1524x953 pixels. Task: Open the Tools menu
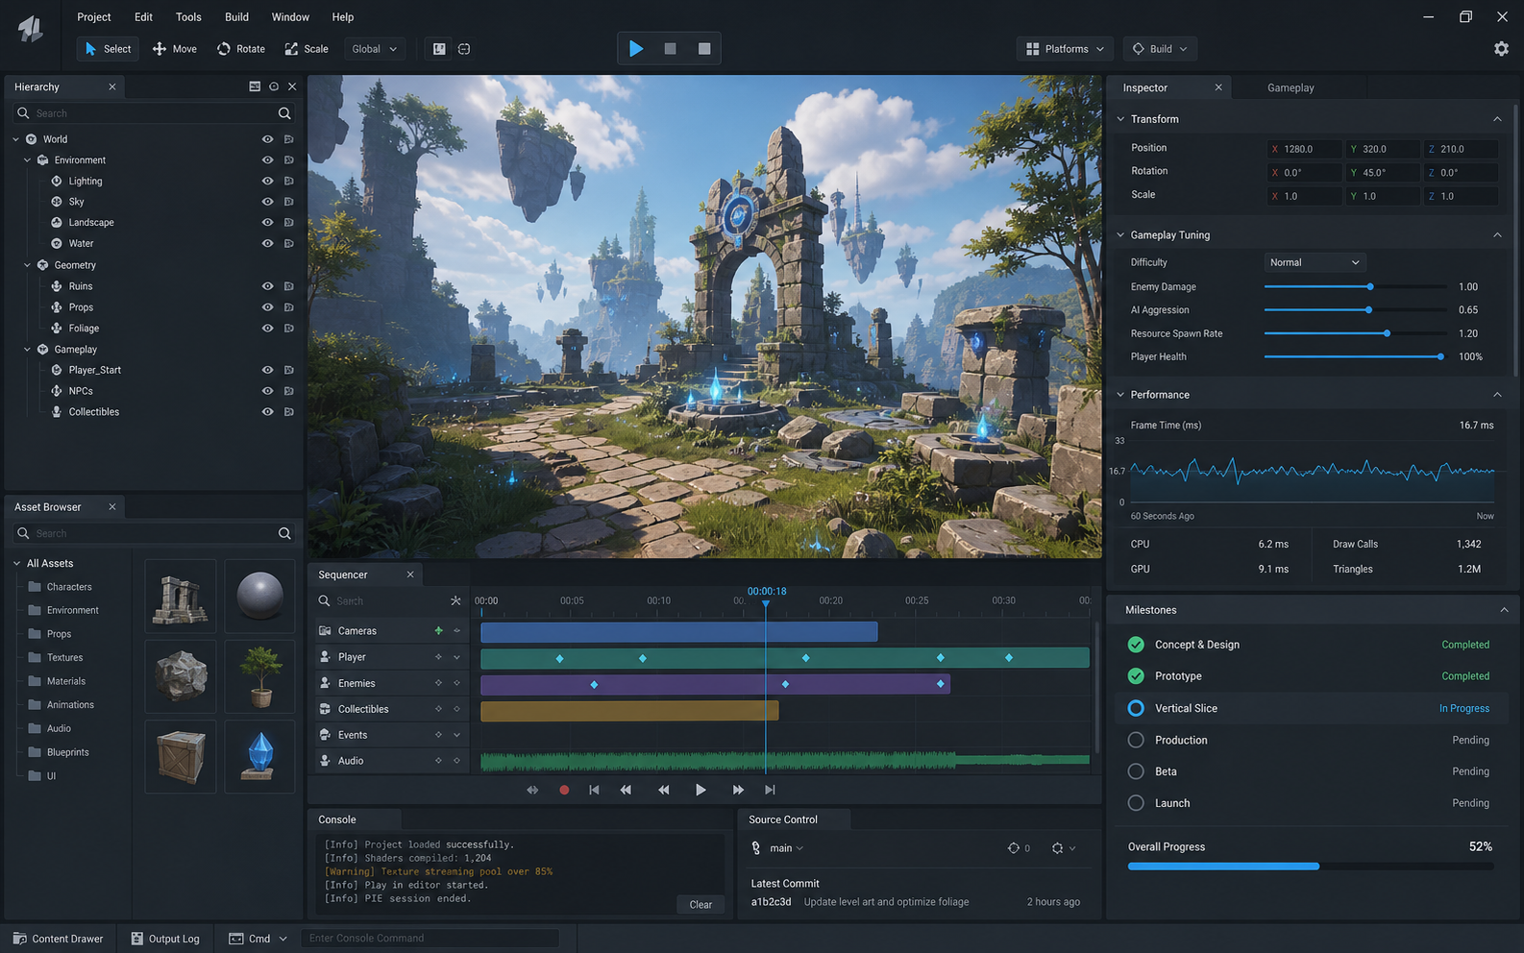(188, 17)
